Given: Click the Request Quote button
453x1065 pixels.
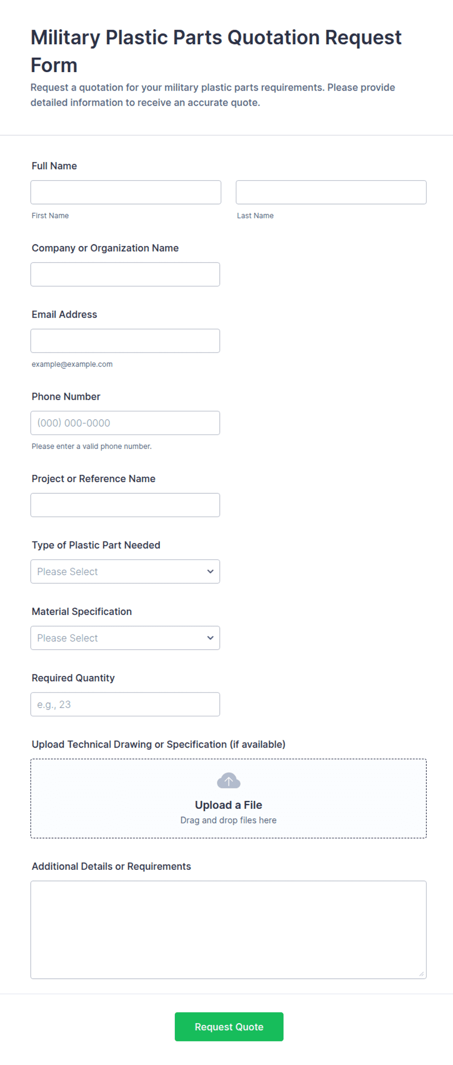Looking at the screenshot, I should click(x=229, y=1027).
